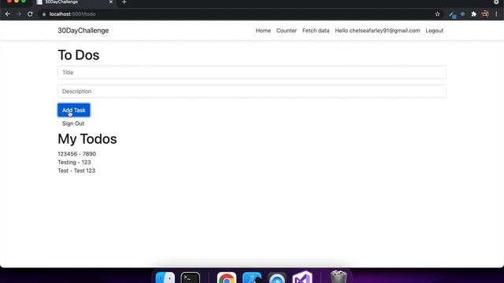The image size is (504, 283).
Task: Click the blue extension icon beside the star
Action: pos(453,15)
